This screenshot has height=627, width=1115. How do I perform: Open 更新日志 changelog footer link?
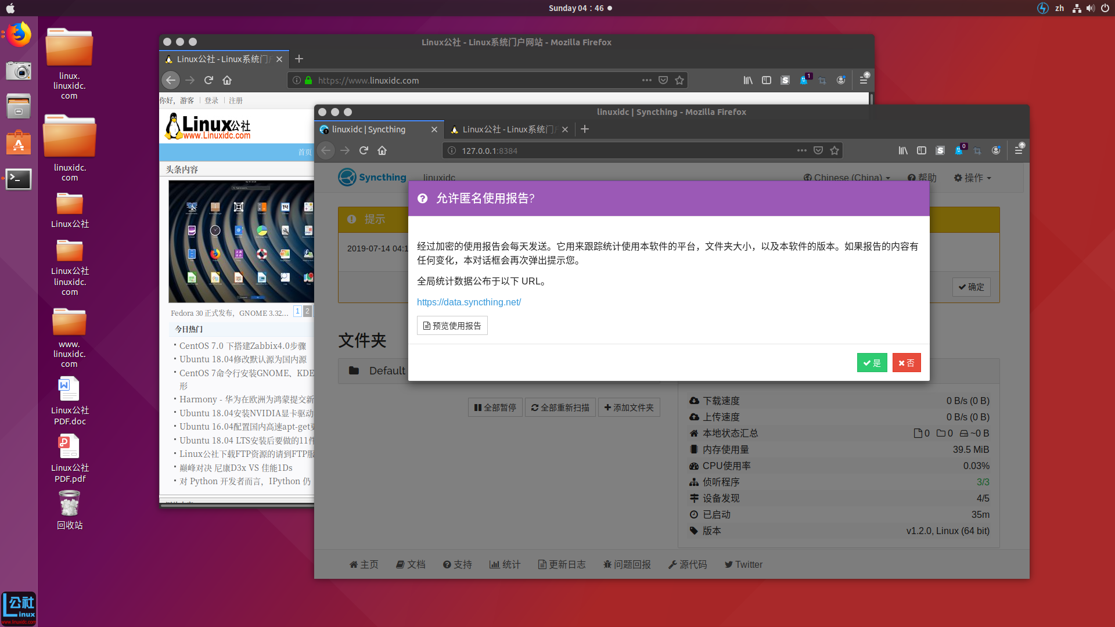562,564
